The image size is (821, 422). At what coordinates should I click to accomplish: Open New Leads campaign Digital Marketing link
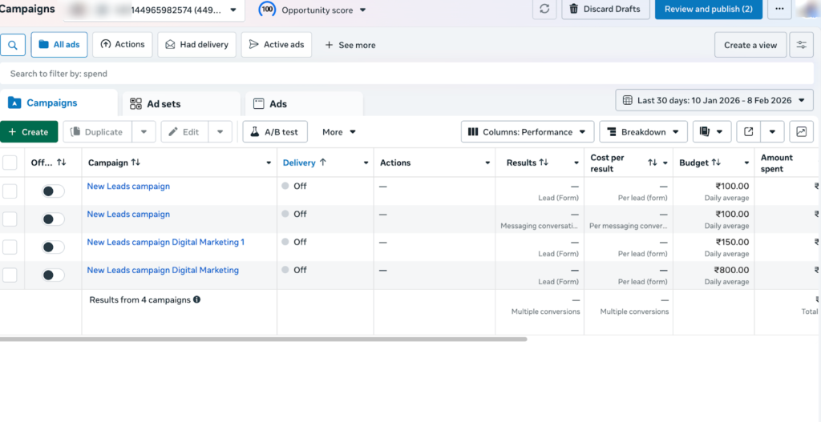(x=163, y=270)
